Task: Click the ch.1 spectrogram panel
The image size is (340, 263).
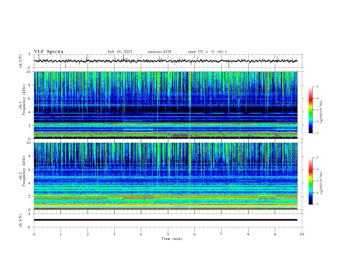Action: click(x=165, y=105)
